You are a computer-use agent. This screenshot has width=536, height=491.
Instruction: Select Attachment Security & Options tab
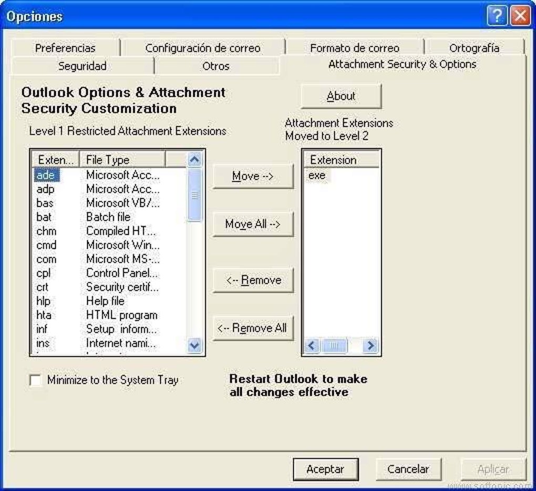pyautogui.click(x=403, y=64)
